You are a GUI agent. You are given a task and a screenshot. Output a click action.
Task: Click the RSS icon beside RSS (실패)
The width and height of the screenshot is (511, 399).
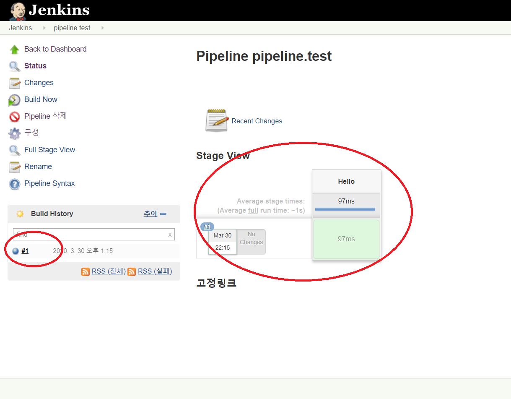(x=132, y=271)
